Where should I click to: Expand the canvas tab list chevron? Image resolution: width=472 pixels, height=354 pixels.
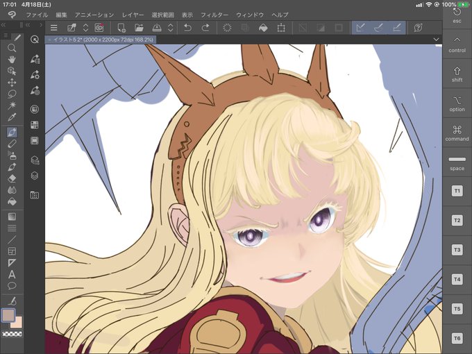(x=436, y=40)
